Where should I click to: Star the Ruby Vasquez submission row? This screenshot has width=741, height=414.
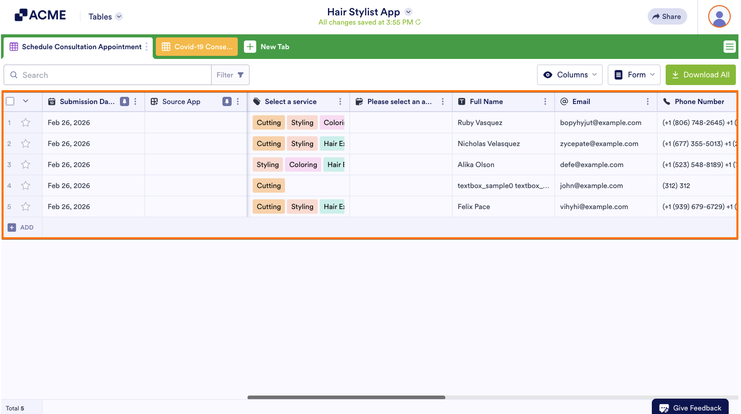click(26, 122)
